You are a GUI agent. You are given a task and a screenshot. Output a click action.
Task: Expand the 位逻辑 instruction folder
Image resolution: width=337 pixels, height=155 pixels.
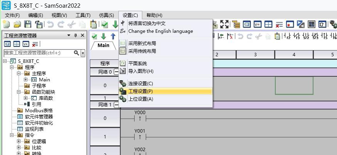tap(19, 142)
